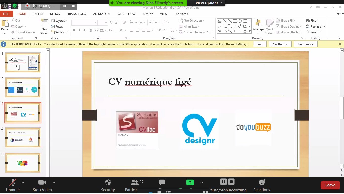The height and width of the screenshot is (194, 344).
Task: Leave the Zoom meeting
Action: 330,185
